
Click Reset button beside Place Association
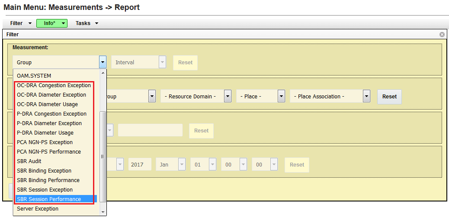click(389, 97)
